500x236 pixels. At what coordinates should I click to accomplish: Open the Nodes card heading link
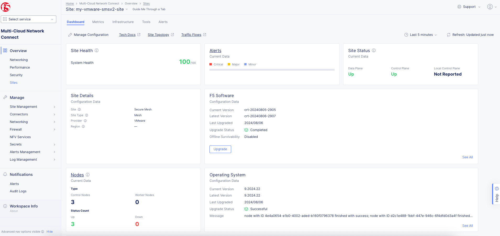click(x=77, y=175)
